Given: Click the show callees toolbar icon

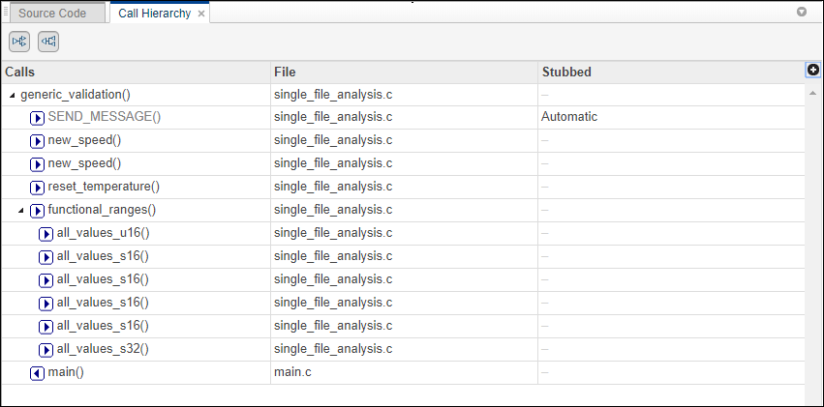Looking at the screenshot, I should point(19,41).
